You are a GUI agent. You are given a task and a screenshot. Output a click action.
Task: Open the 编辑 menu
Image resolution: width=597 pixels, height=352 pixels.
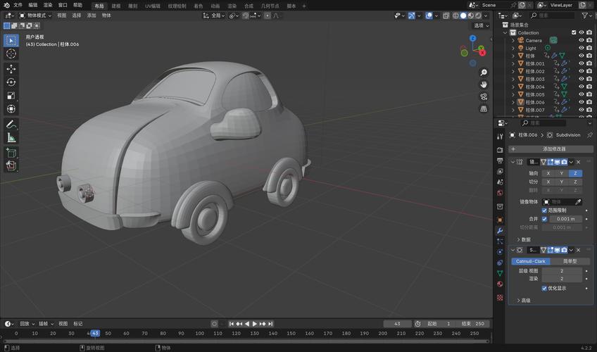(x=33, y=5)
